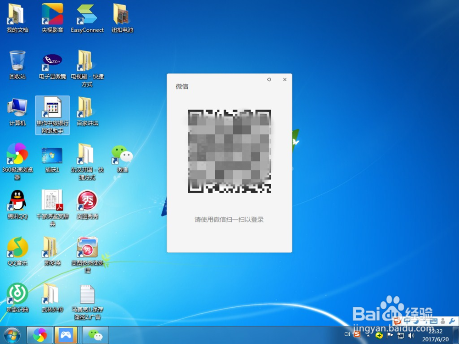
Task: Toggle the punctuation mode on IME bar
Action: (425, 321)
